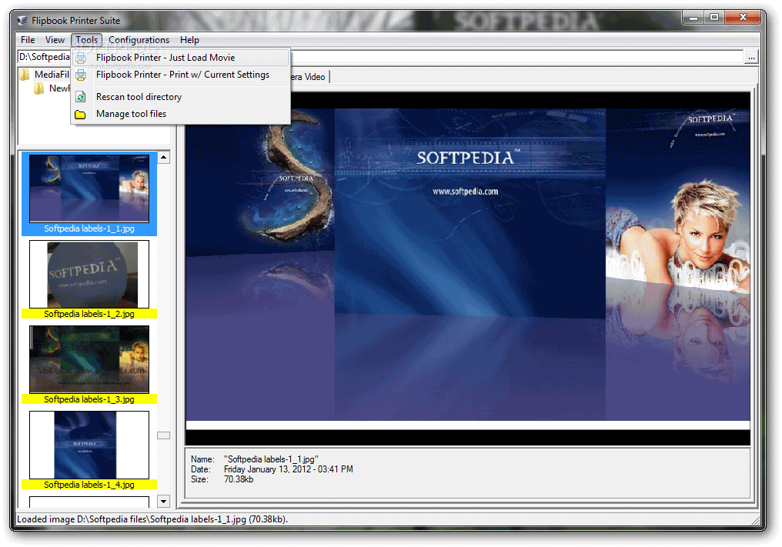Viewport: 782px width, 547px height.
Task: Click the Softpedia labels-1_3.jpg filename label
Action: (x=89, y=399)
